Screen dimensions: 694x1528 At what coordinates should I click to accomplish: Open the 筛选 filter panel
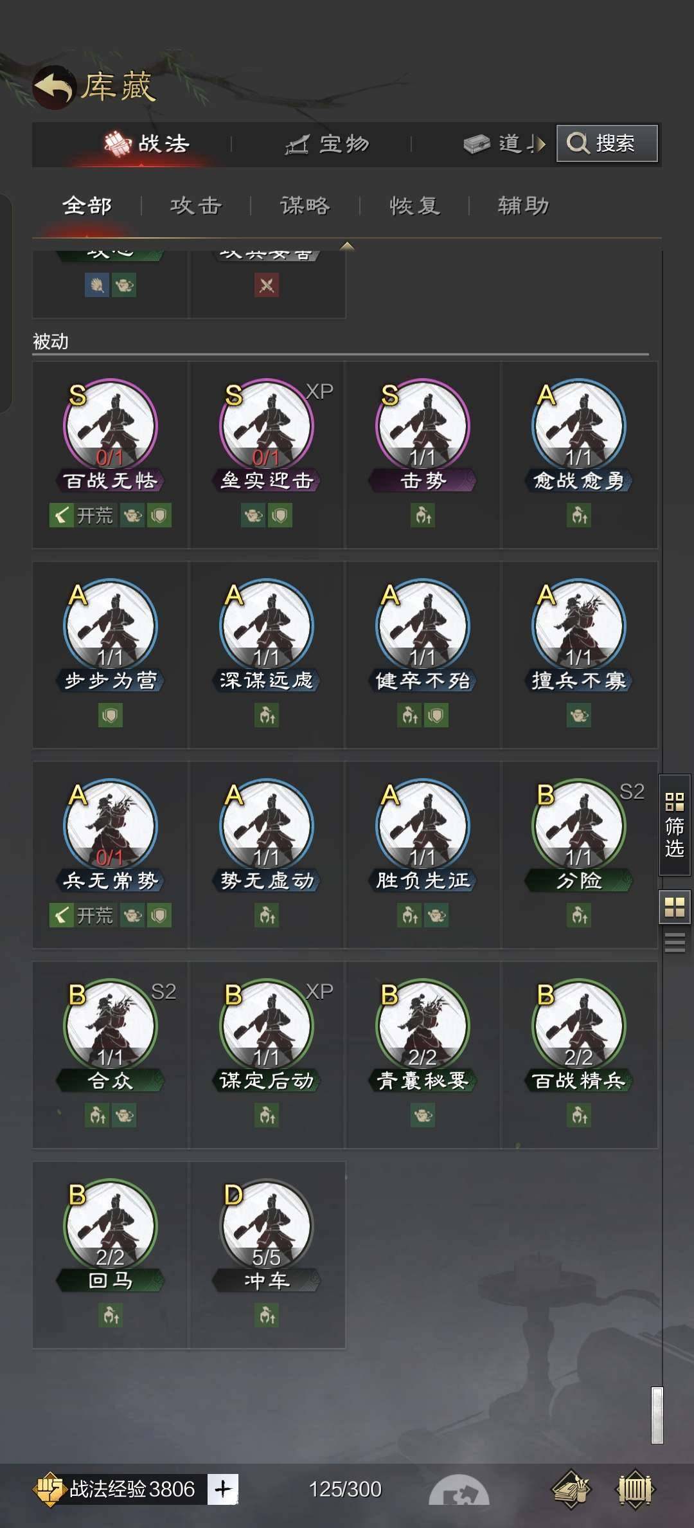[x=674, y=824]
